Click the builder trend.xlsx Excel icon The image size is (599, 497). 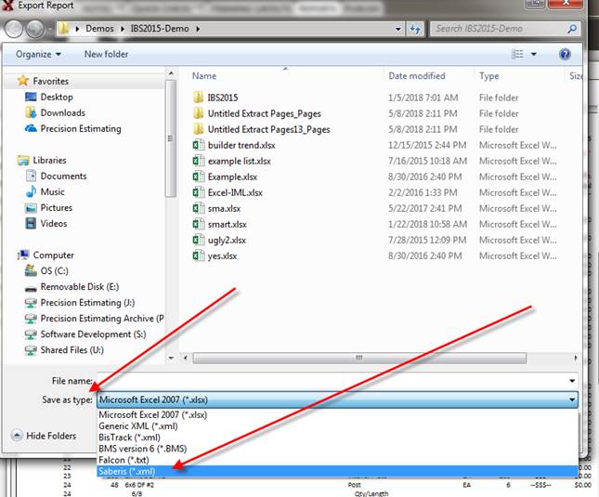pyautogui.click(x=198, y=146)
